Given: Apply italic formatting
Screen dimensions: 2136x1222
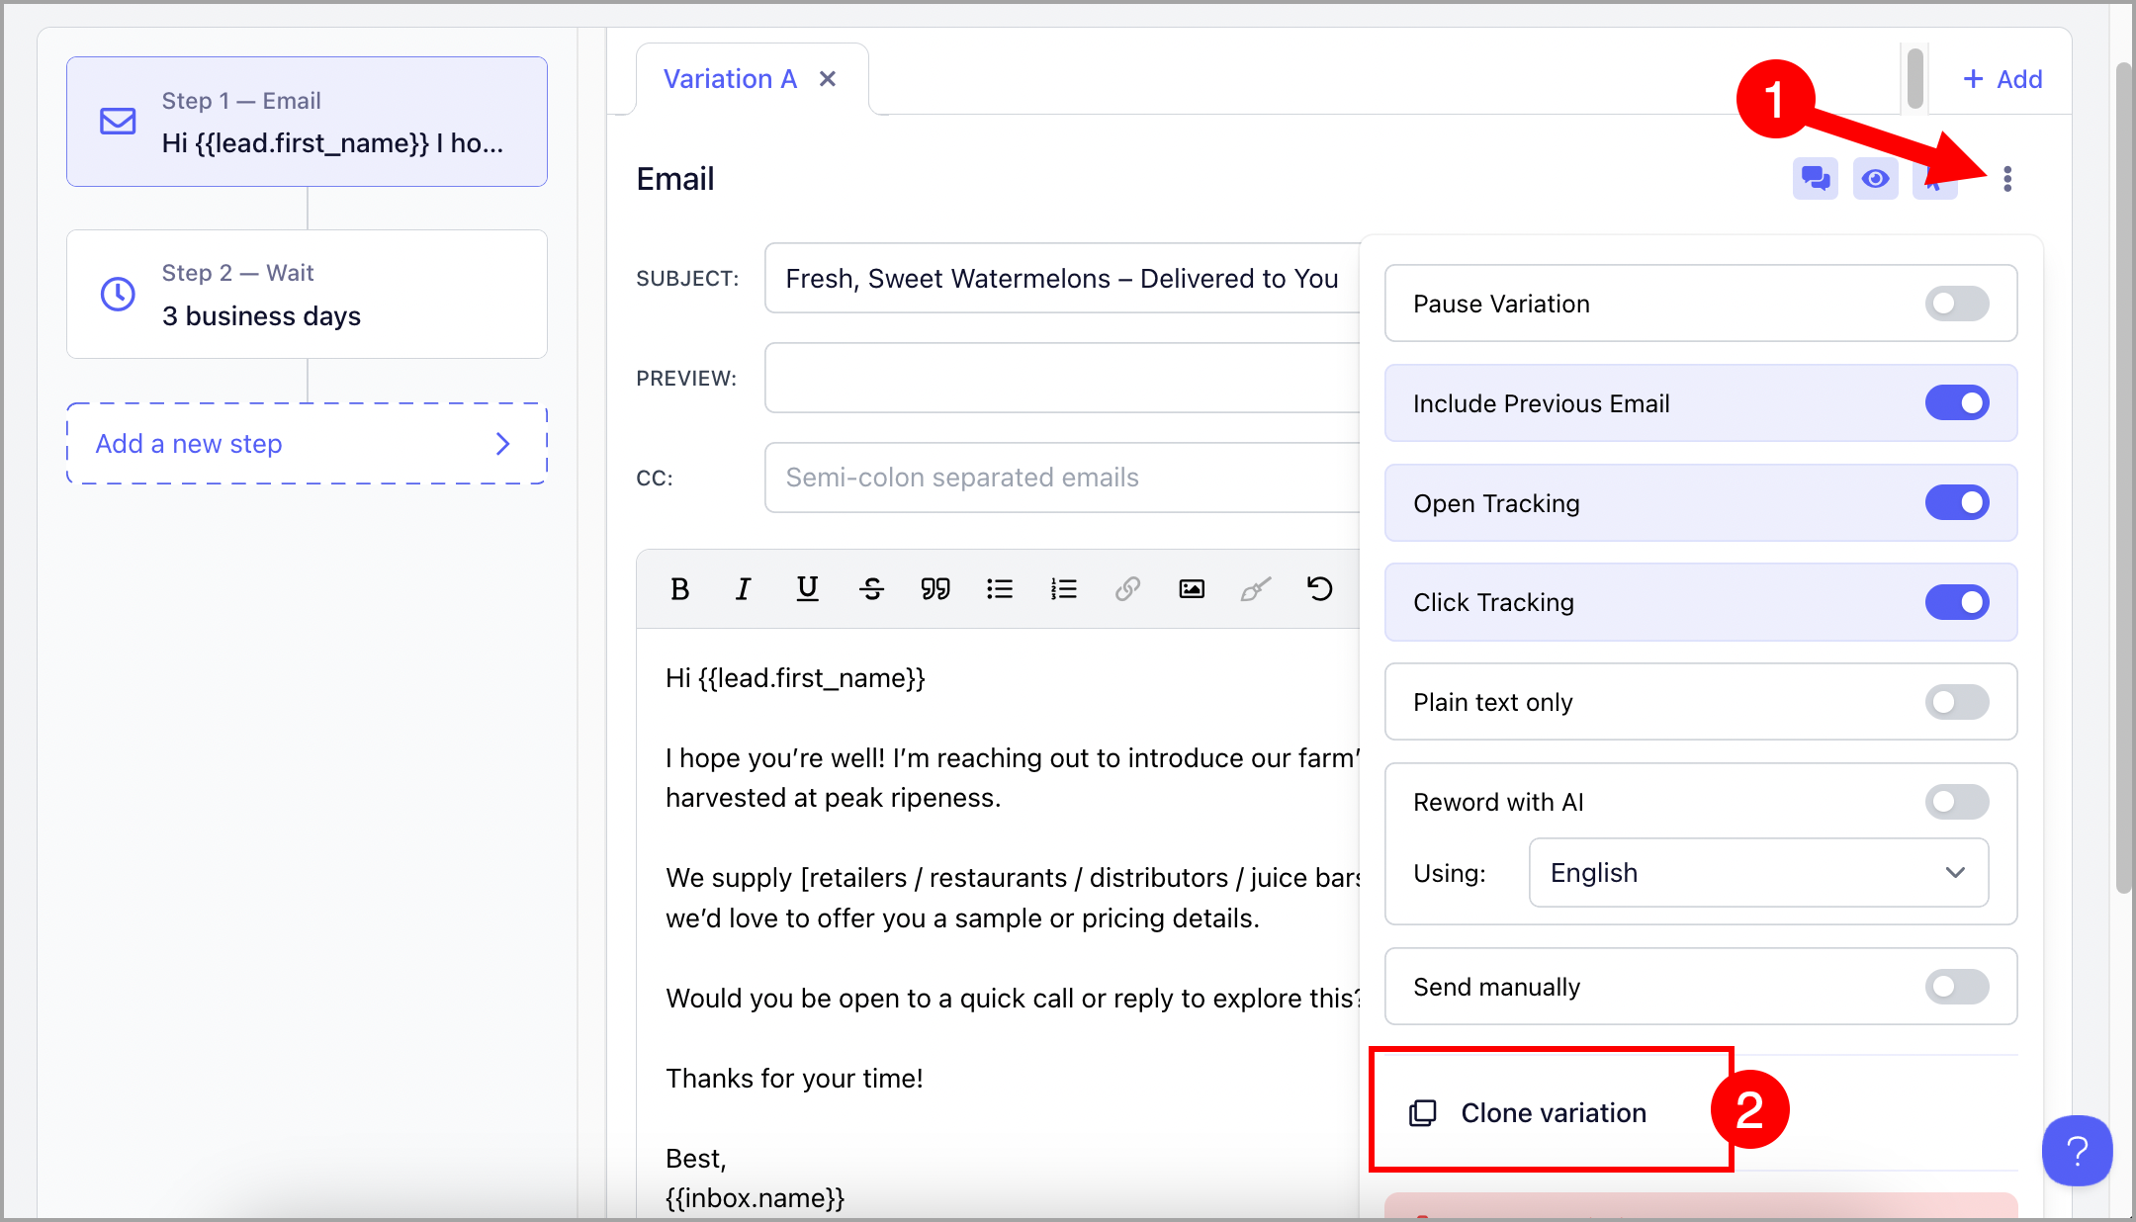Looking at the screenshot, I should 743,589.
